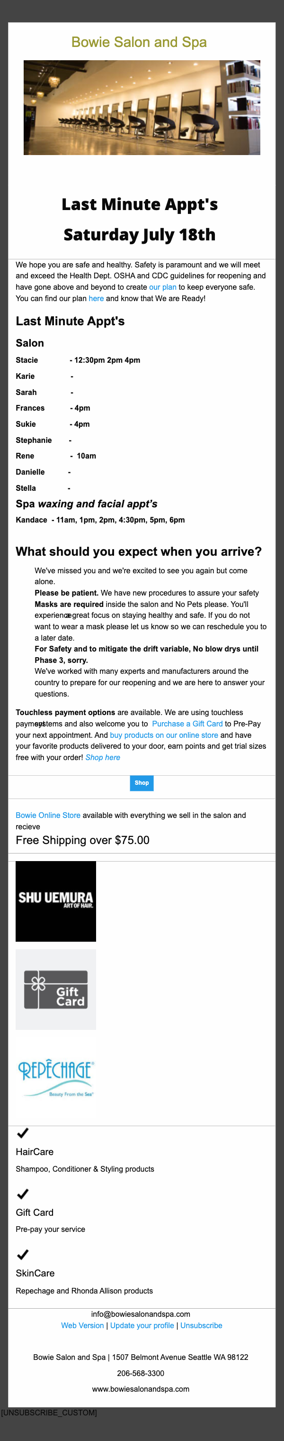Click the Bowie Salon and Spa title

tap(139, 42)
